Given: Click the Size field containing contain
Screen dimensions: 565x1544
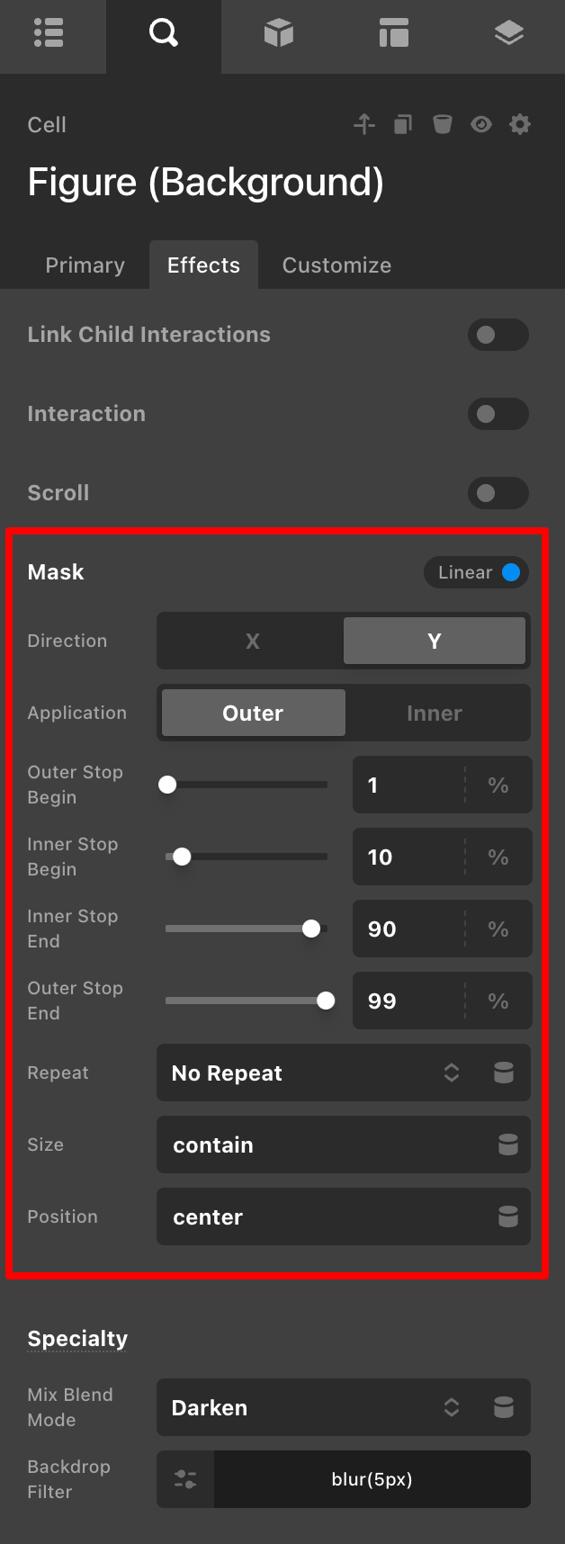Looking at the screenshot, I should (324, 1145).
